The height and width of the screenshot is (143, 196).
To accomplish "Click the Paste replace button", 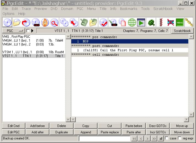I will 110,132.
